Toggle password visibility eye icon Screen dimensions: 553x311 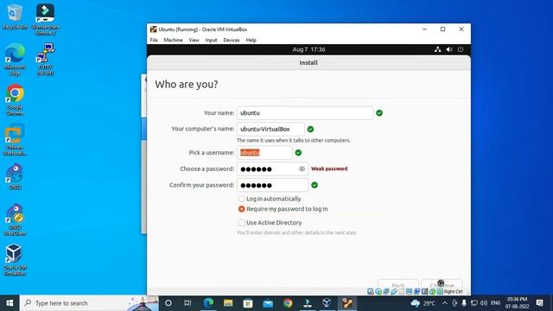(302, 169)
